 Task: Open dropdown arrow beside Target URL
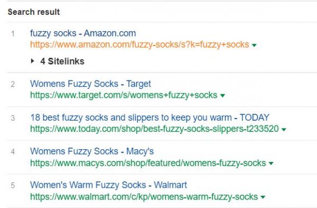click(222, 96)
